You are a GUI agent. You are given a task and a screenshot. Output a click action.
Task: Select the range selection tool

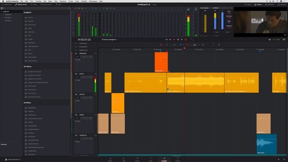point(167,45)
